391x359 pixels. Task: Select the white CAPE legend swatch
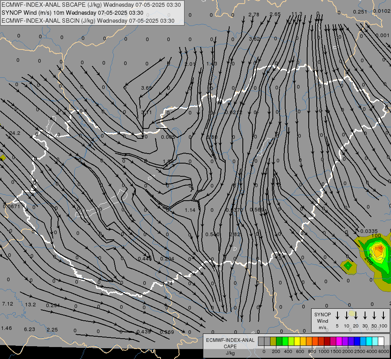381,341
